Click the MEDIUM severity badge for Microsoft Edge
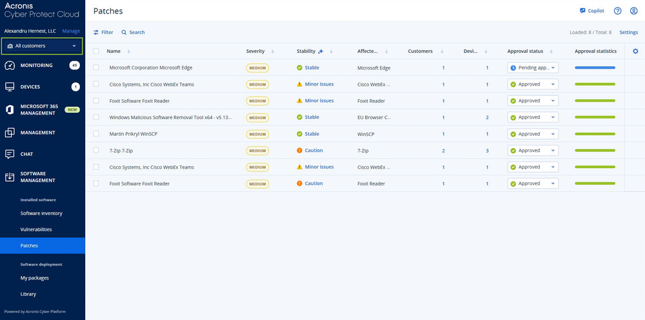This screenshot has height=320, width=645. [257, 68]
